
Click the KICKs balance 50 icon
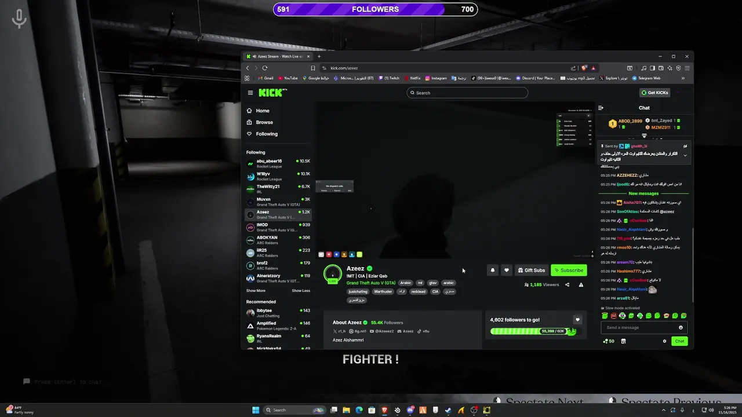609,341
